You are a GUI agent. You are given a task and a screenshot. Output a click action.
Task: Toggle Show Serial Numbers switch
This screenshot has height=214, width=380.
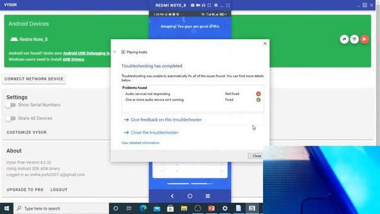[11, 105]
